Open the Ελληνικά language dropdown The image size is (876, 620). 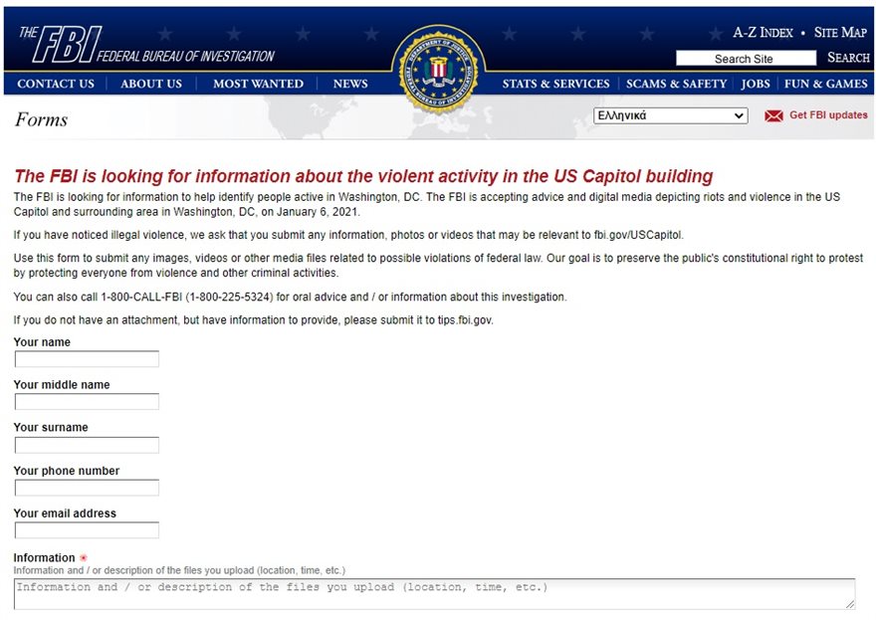click(x=670, y=115)
